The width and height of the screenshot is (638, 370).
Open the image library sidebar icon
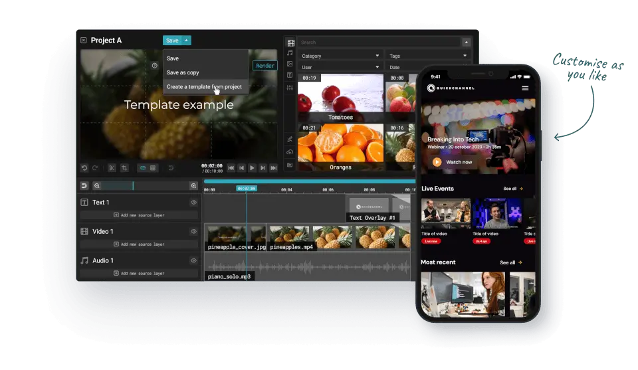click(x=290, y=64)
